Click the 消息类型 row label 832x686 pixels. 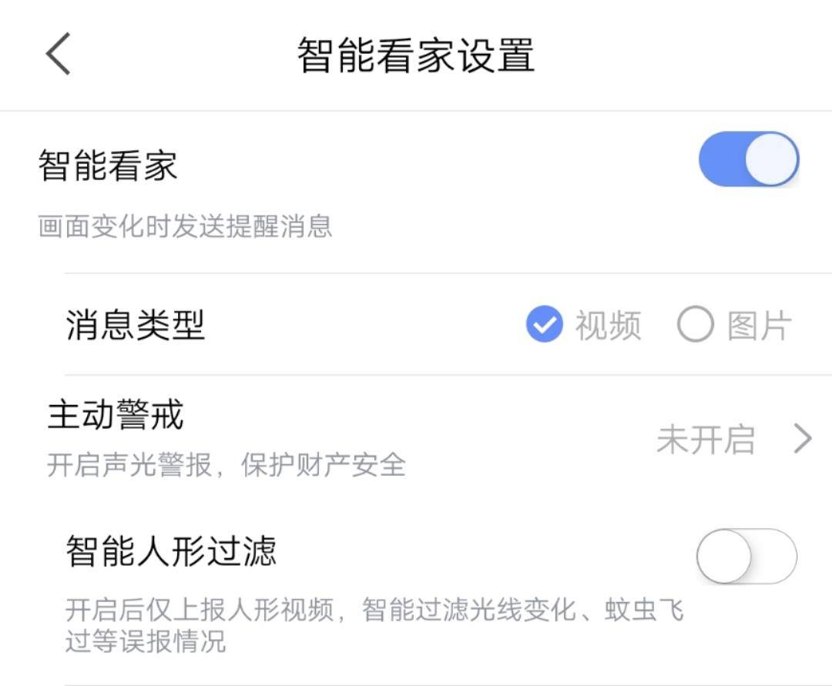[x=131, y=323]
